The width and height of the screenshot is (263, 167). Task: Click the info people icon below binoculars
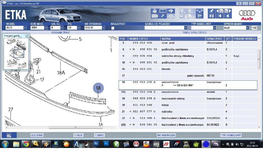[171, 16]
